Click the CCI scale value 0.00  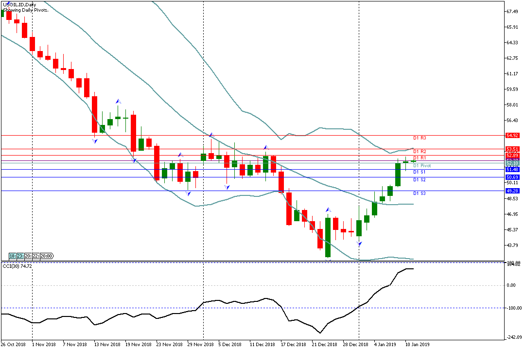511,285
